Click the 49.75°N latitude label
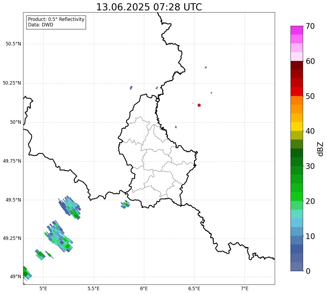The image size is (327, 294). coord(12,161)
